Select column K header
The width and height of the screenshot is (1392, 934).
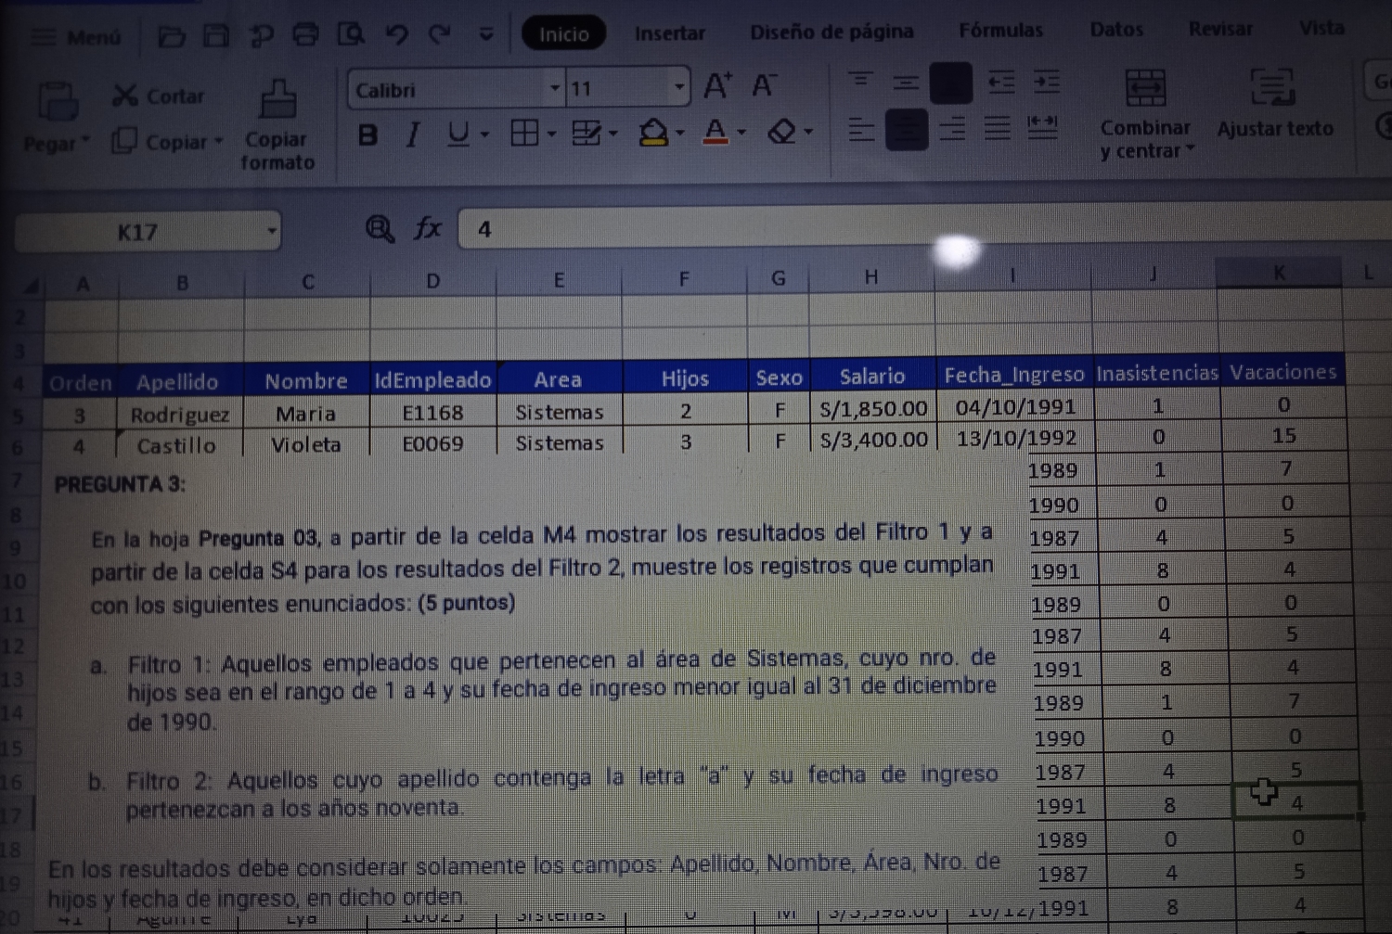pyautogui.click(x=1279, y=272)
